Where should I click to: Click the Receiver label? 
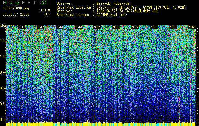[x=64, y=11]
